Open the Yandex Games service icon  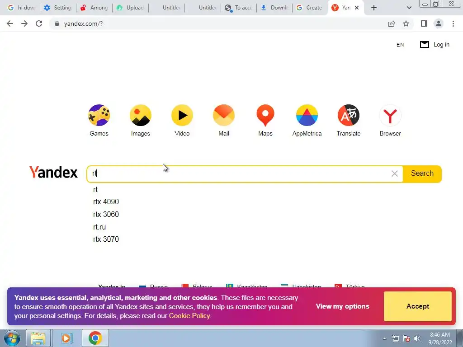pyautogui.click(x=99, y=115)
